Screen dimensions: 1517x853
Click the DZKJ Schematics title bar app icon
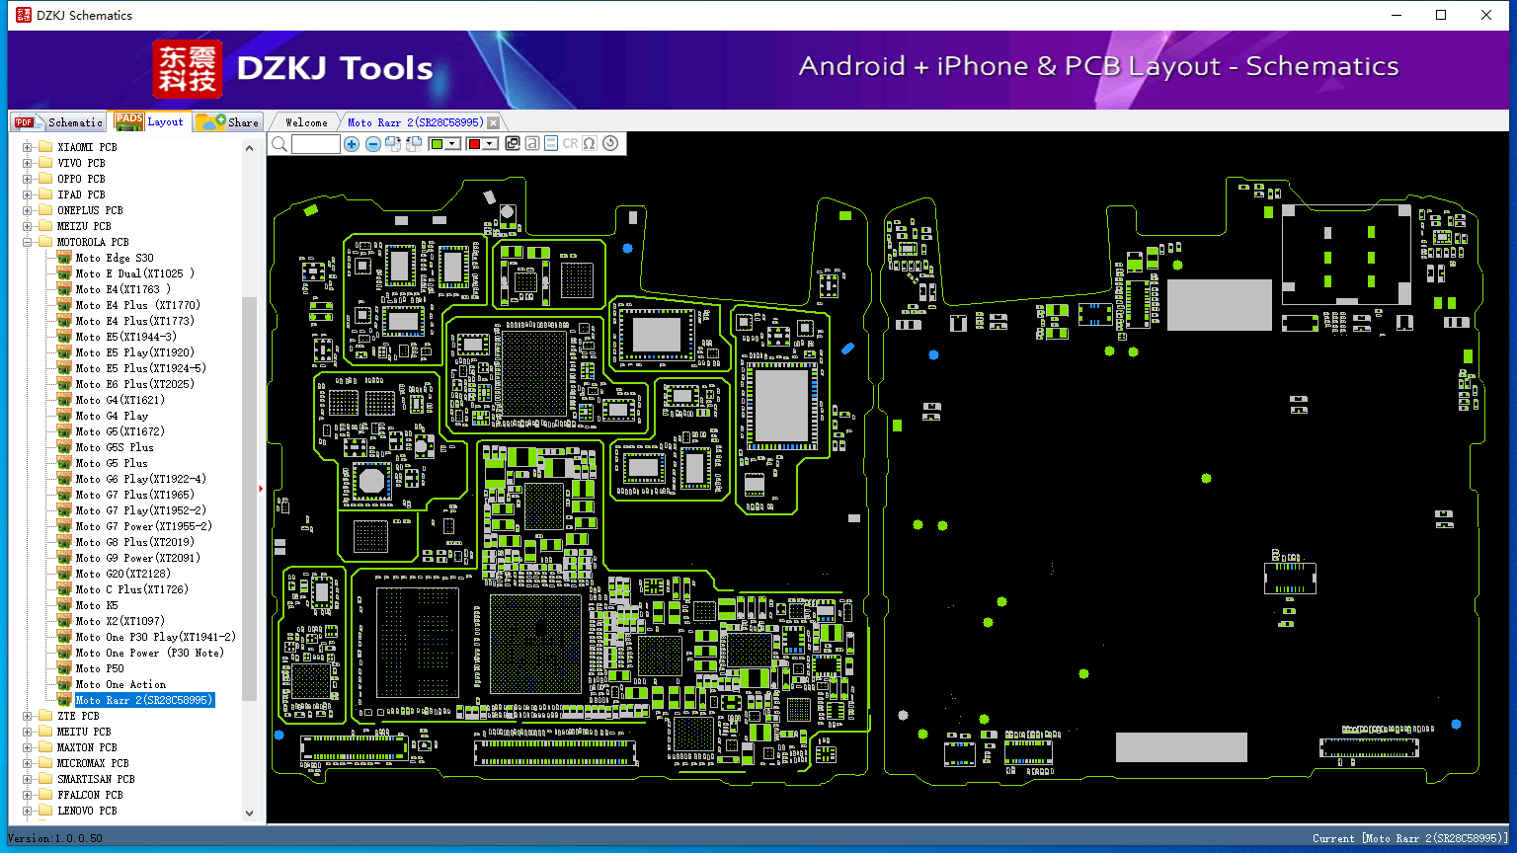23,15
